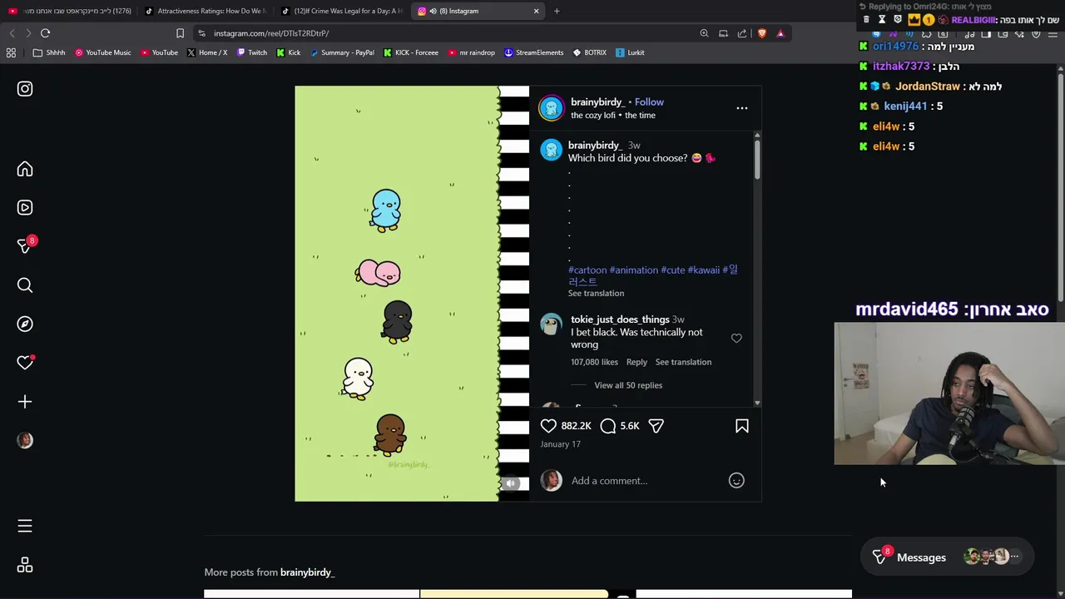Open BOTRIX bookmark
The image size is (1065, 599).
tap(589, 52)
